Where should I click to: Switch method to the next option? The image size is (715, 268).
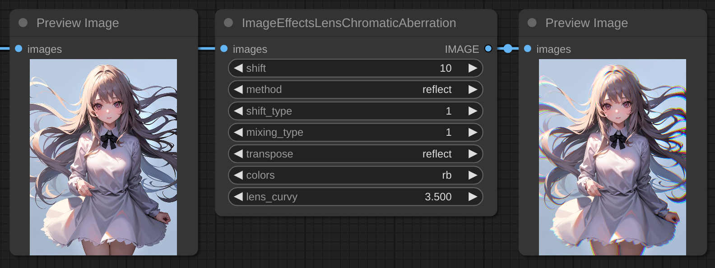[473, 89]
